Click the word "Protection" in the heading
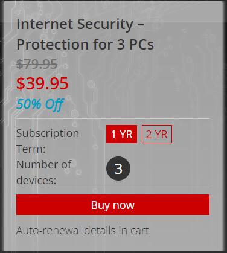This screenshot has width=227, height=253. 53,44
